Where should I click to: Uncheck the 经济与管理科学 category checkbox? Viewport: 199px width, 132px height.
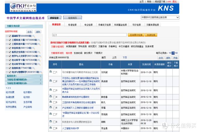pyautogui.click(x=10, y=72)
